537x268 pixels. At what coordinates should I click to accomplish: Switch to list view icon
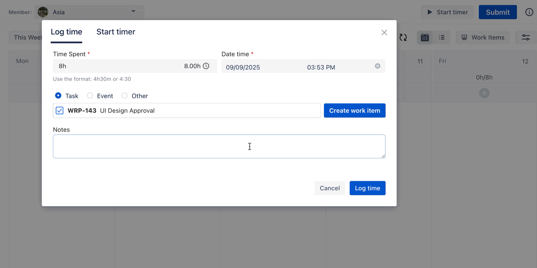click(442, 38)
